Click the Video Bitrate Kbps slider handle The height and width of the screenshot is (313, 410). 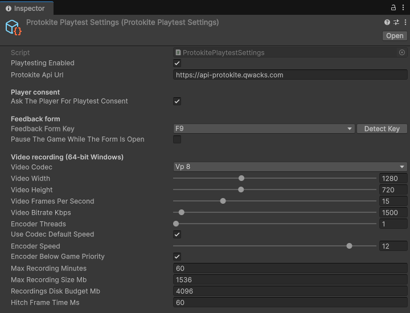tap(182, 212)
